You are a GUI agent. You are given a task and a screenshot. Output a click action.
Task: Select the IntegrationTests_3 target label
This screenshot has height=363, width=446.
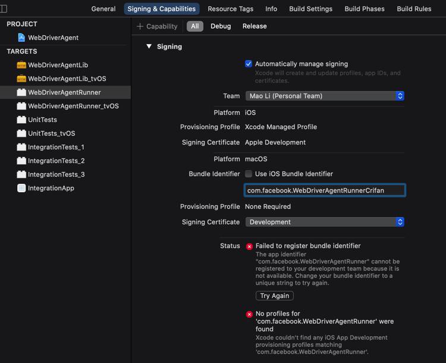pyautogui.click(x=56, y=174)
